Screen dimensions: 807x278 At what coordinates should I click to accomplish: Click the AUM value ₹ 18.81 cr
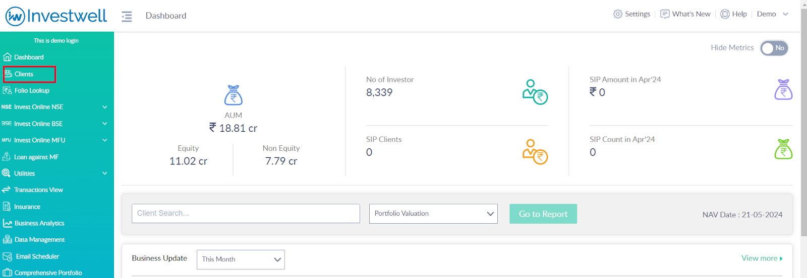click(x=233, y=128)
